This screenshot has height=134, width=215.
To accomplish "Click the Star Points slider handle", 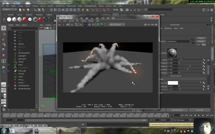I will (188, 69).
